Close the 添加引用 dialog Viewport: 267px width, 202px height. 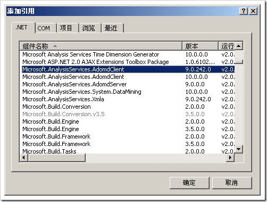[253, 11]
